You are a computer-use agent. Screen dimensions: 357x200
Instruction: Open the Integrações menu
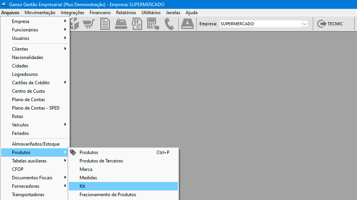72,13
